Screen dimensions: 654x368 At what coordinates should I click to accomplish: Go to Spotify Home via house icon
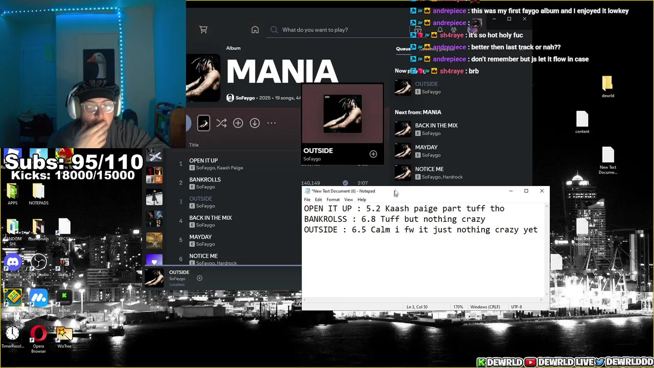255,30
